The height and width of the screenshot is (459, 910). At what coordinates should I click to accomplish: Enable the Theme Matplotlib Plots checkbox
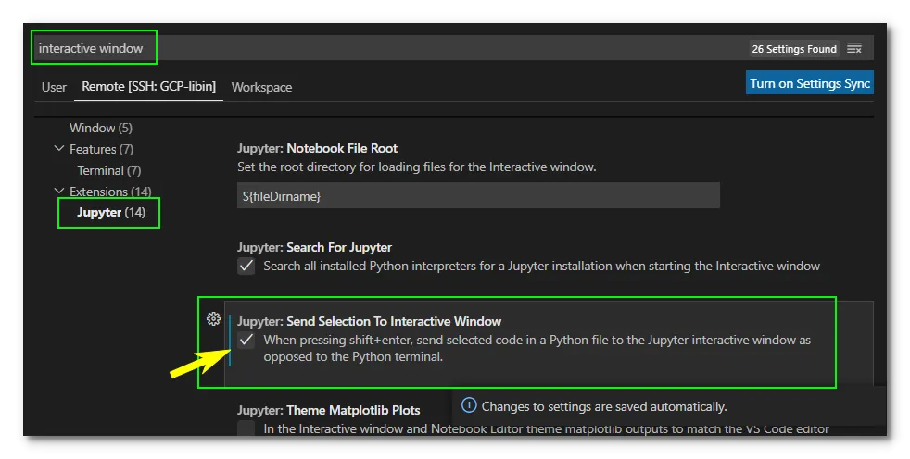[246, 428]
